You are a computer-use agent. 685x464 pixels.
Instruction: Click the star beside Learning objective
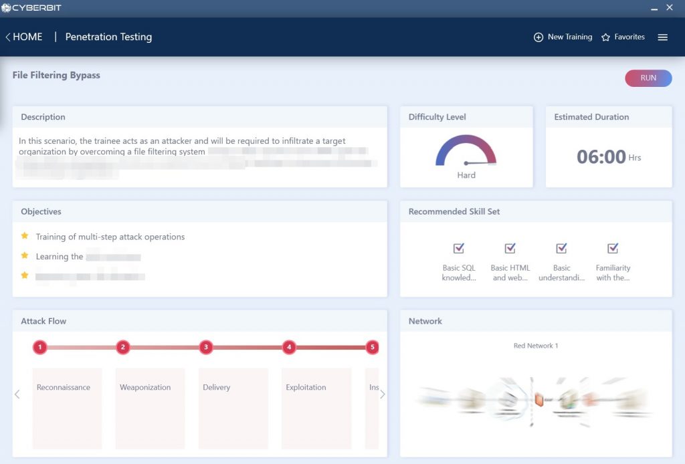click(25, 256)
